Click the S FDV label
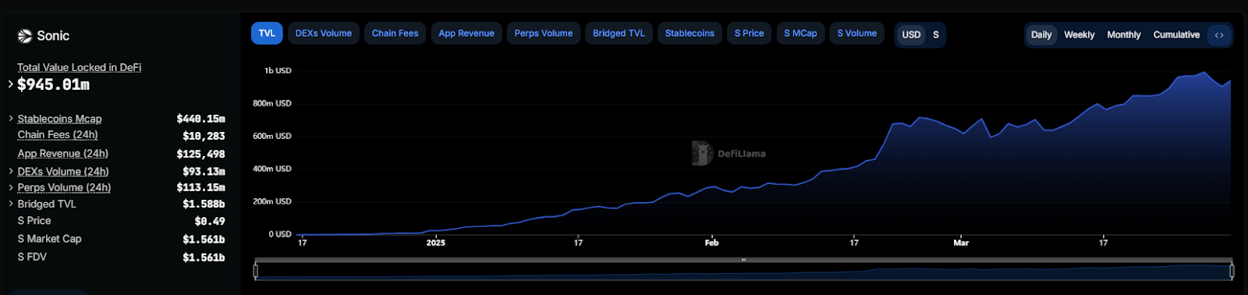The width and height of the screenshot is (1248, 295). tap(32, 257)
